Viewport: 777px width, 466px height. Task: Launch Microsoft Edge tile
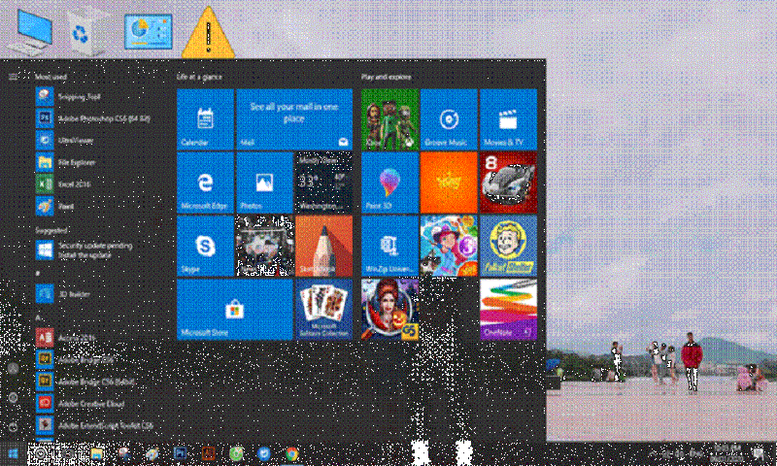point(205,183)
